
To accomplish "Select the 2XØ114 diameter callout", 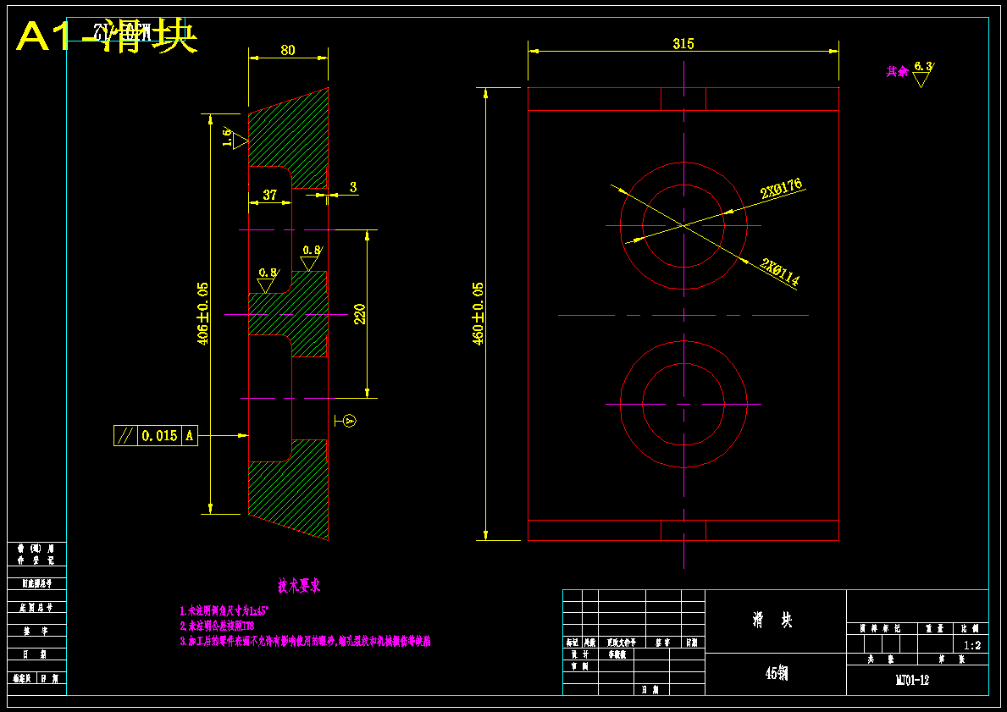I will 779,272.
